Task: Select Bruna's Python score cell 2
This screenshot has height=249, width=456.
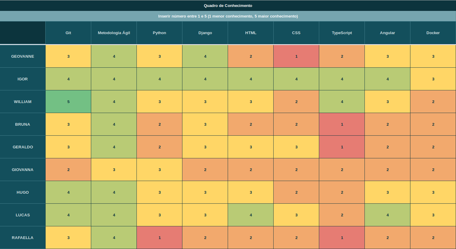Action: point(159,124)
